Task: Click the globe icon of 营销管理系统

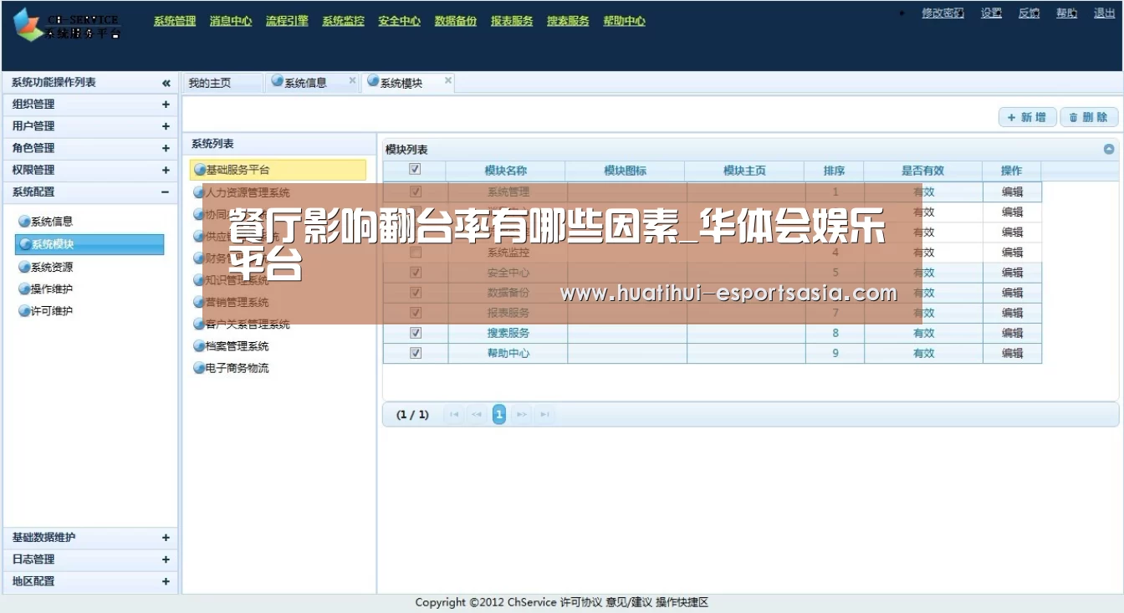Action: point(199,302)
